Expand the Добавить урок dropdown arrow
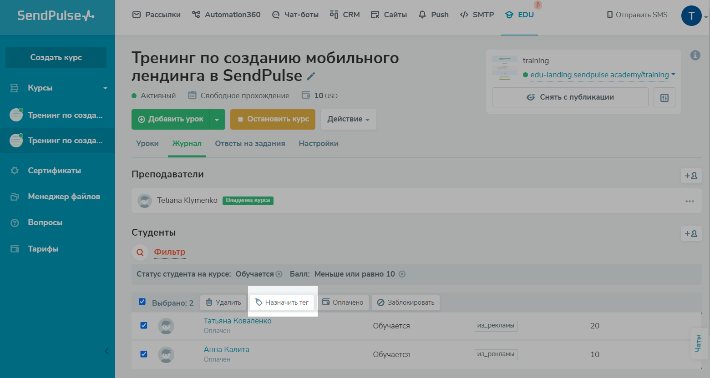 pos(217,120)
